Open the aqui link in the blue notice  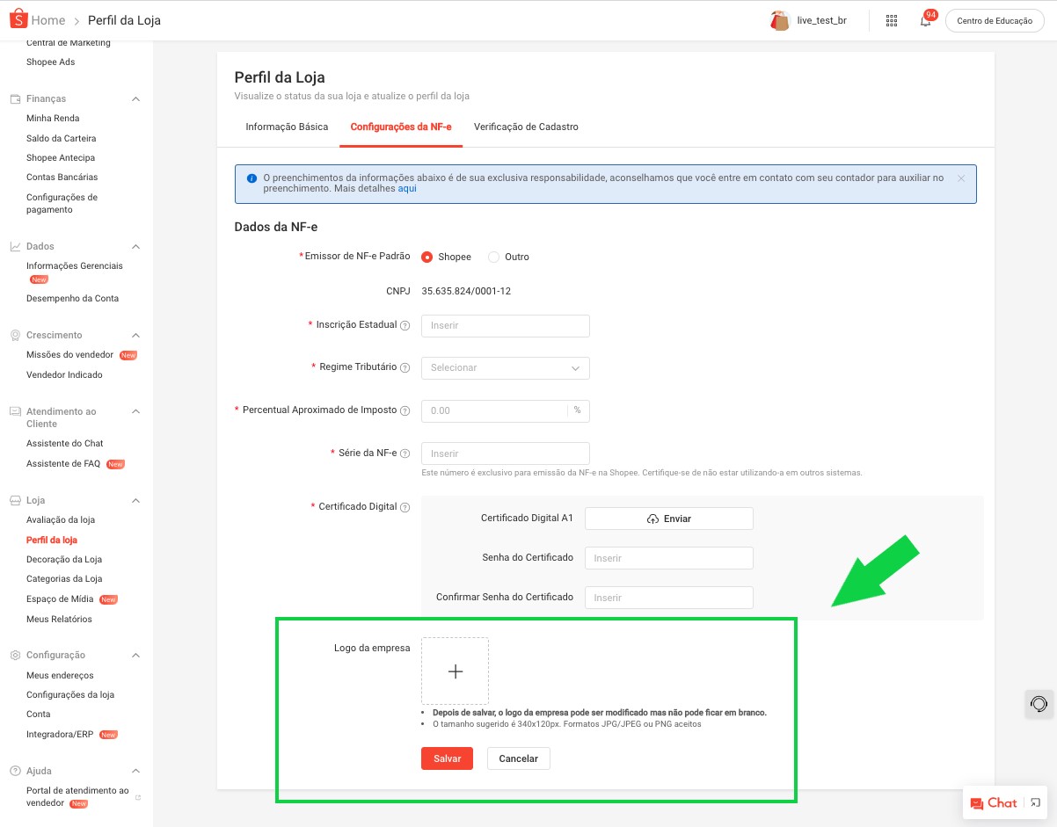tap(407, 188)
